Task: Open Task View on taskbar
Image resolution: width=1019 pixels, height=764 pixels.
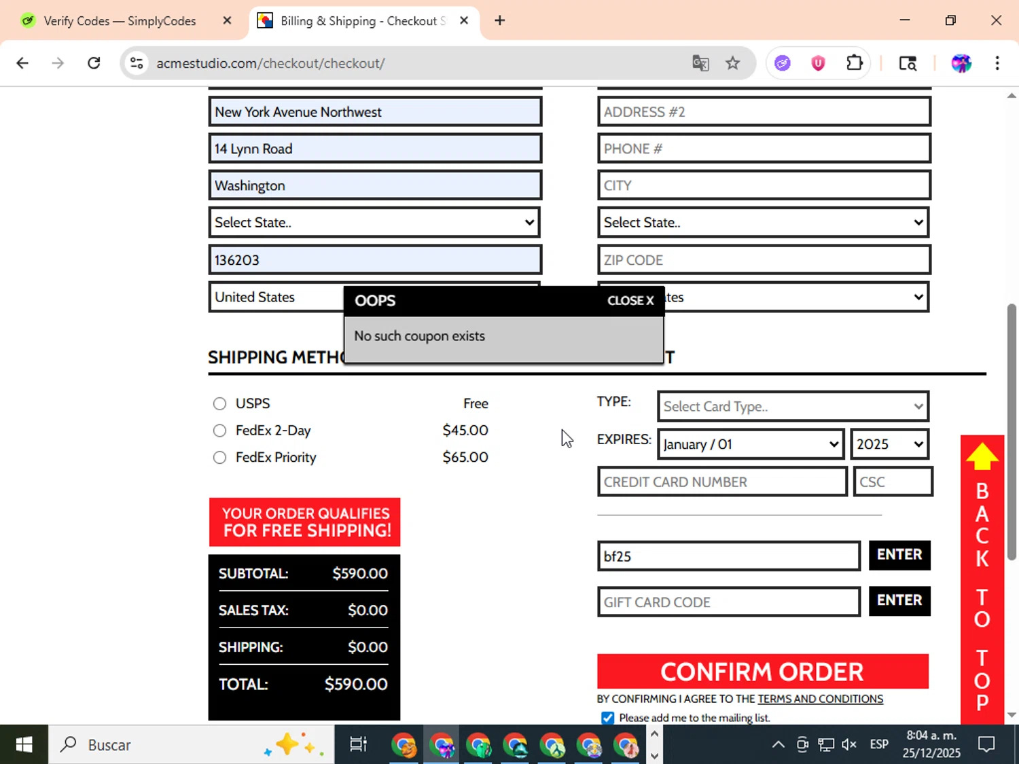Action: point(358,745)
